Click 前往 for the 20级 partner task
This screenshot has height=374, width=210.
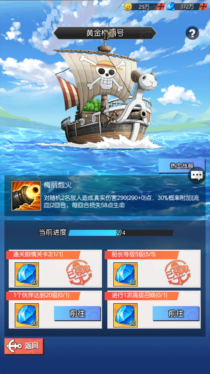pyautogui.click(x=77, y=313)
